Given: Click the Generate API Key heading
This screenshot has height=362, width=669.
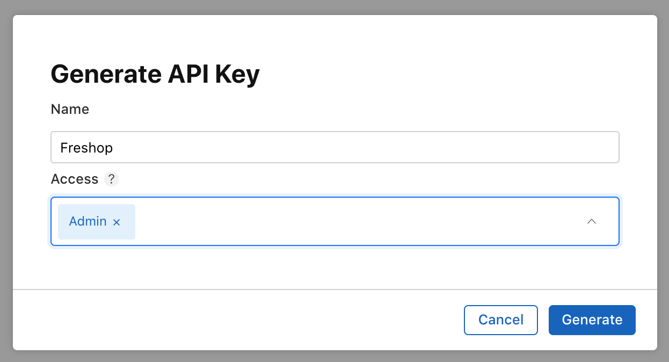Looking at the screenshot, I should click(155, 74).
